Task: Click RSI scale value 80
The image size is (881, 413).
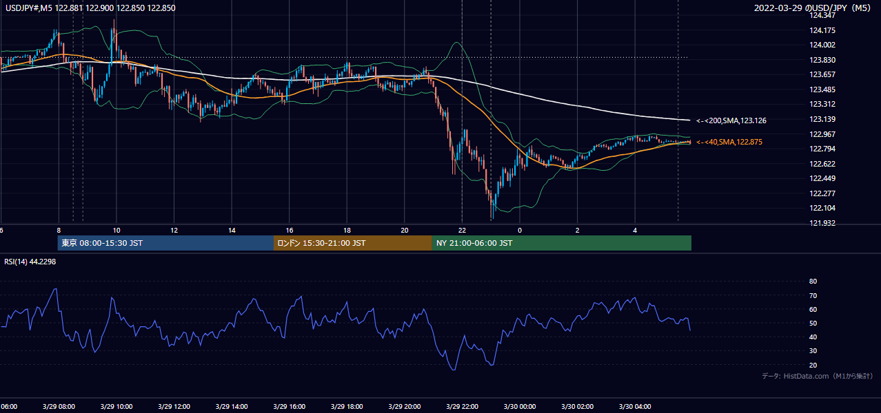Action: coord(813,282)
